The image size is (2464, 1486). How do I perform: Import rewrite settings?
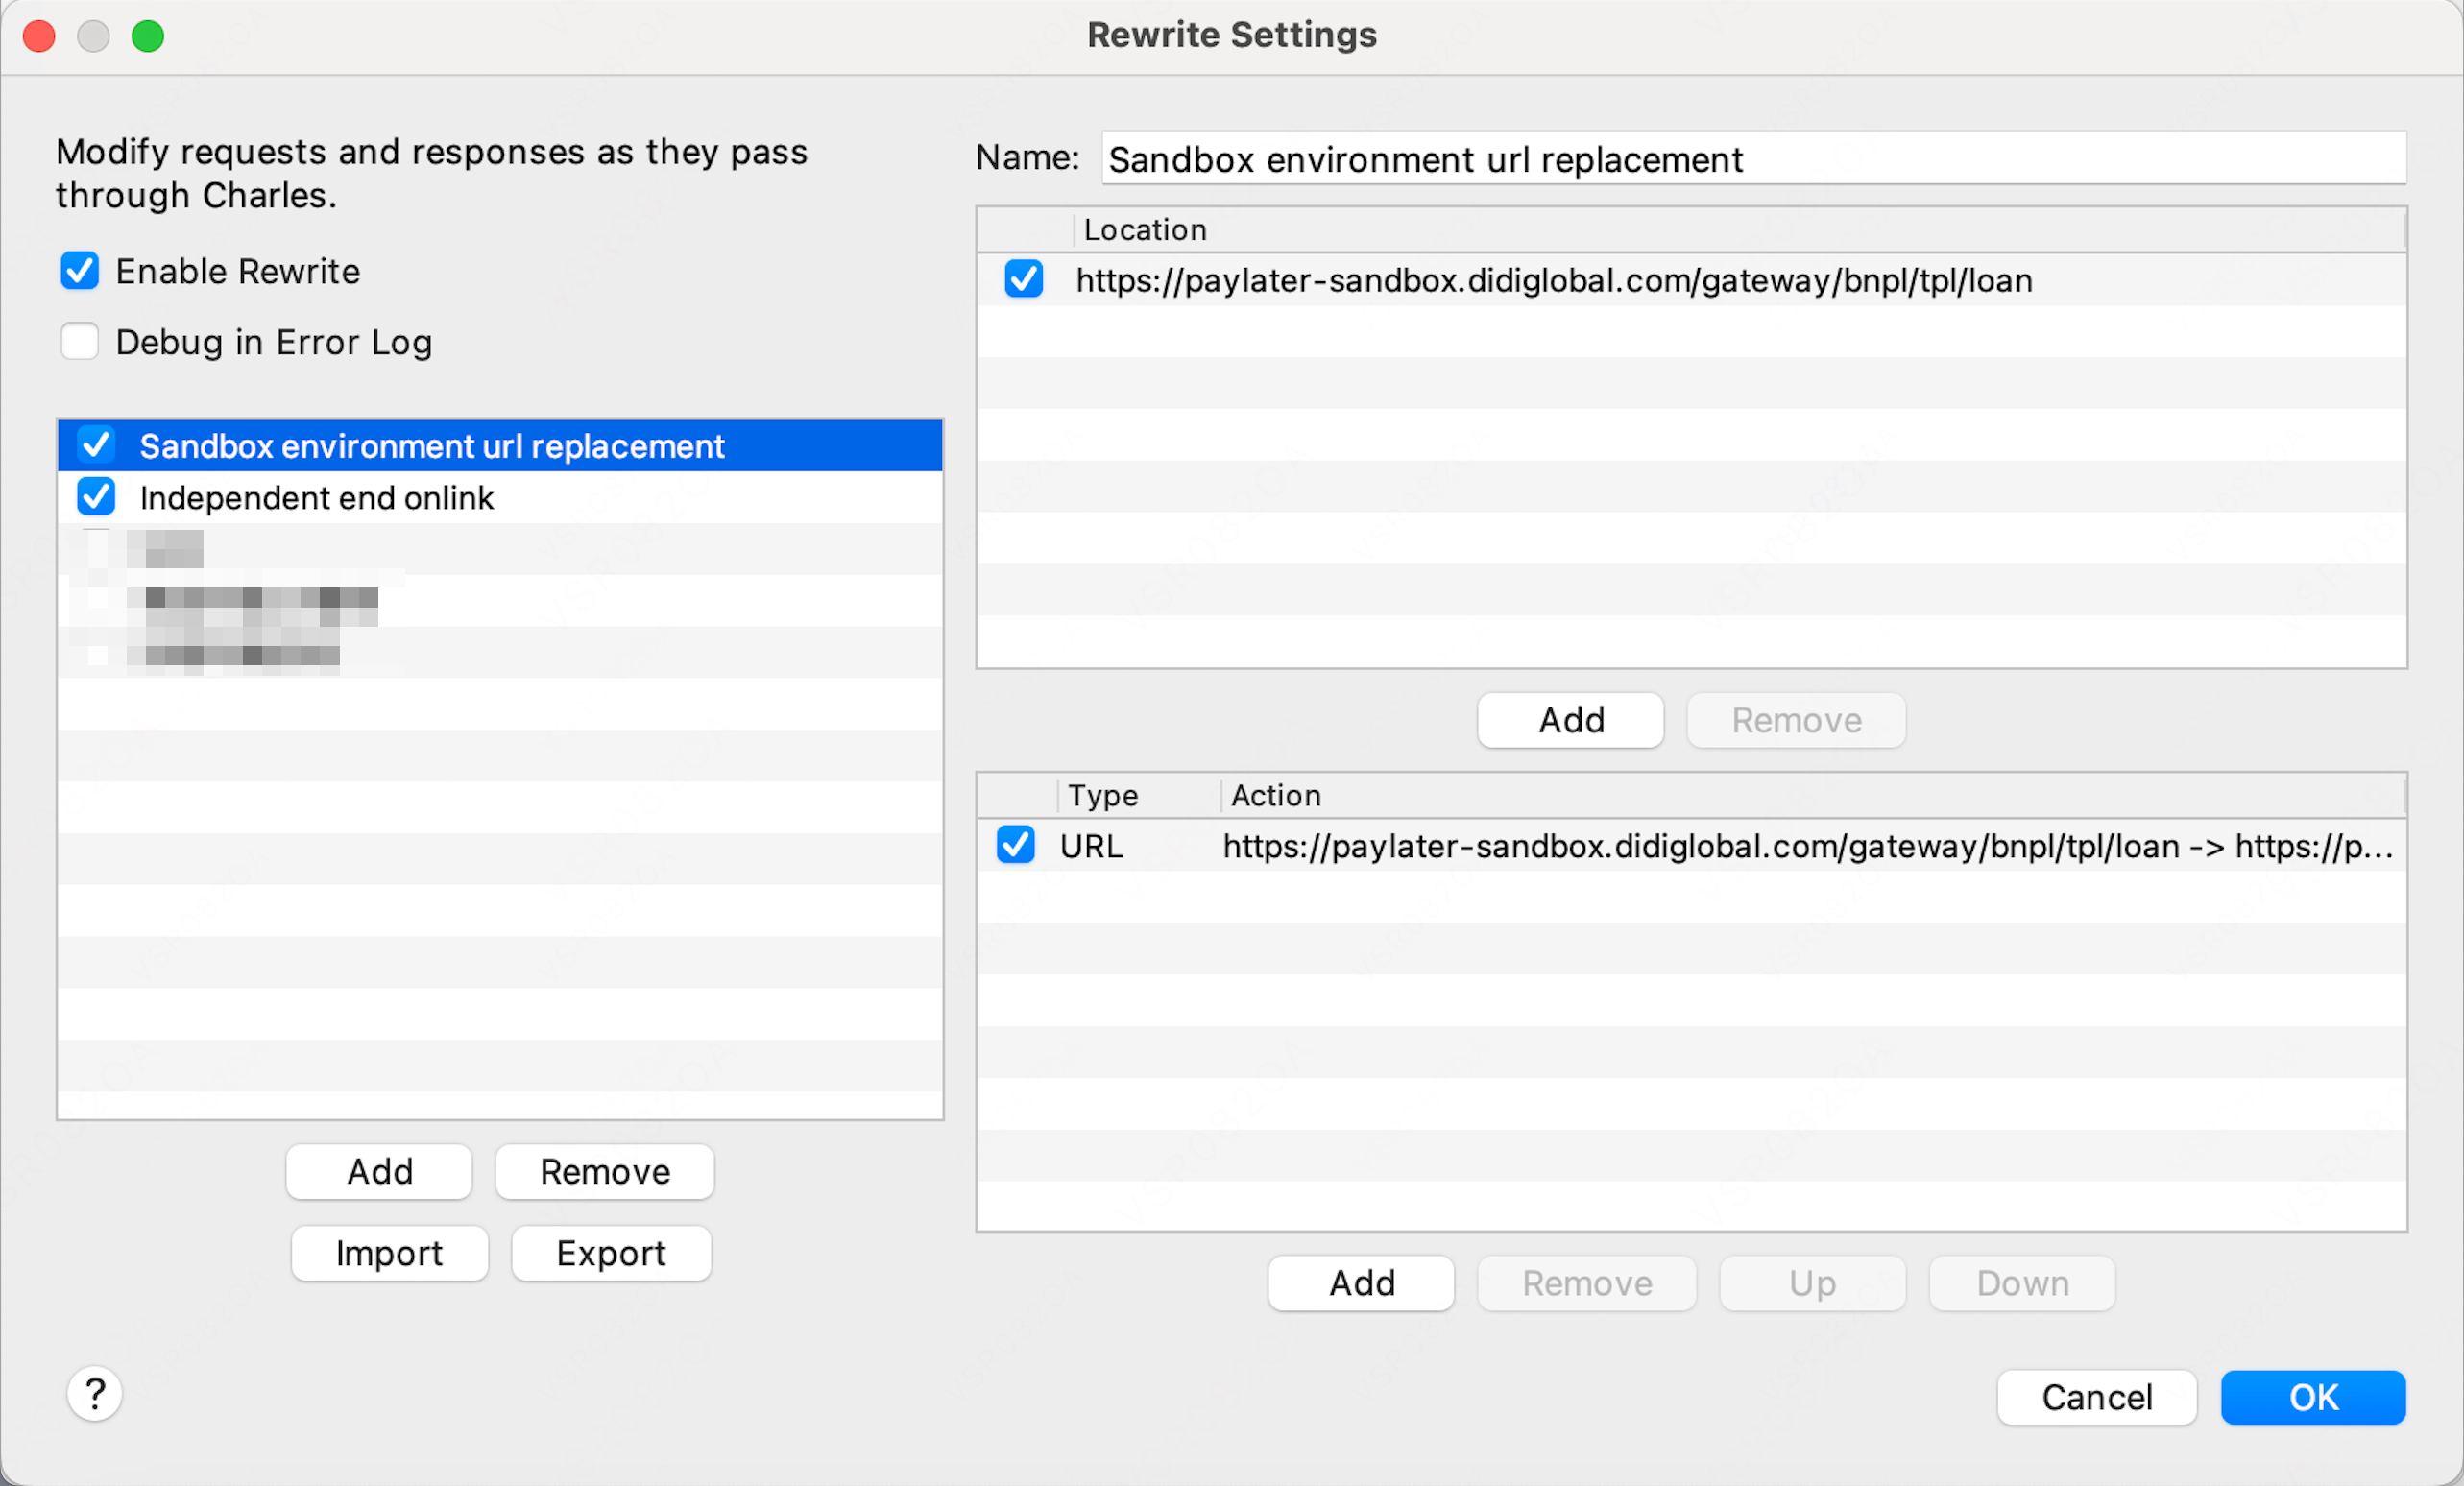click(x=389, y=1253)
